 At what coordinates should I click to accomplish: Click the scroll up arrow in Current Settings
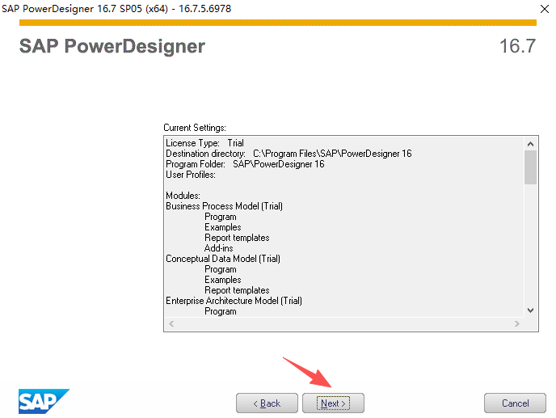(530, 144)
